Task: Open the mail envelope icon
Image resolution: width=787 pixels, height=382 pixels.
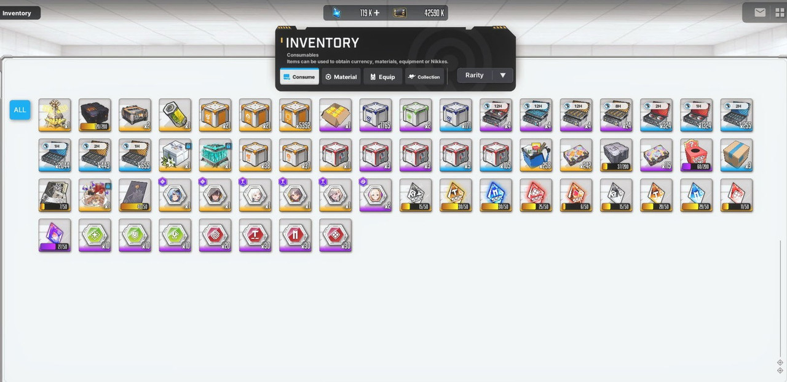Action: point(760,12)
